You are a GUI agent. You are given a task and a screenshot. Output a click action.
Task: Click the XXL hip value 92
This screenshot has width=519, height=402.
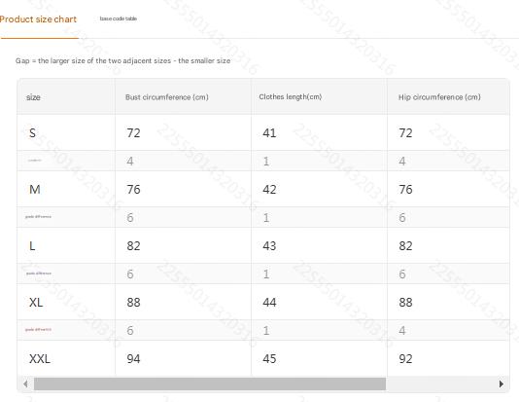(x=405, y=358)
